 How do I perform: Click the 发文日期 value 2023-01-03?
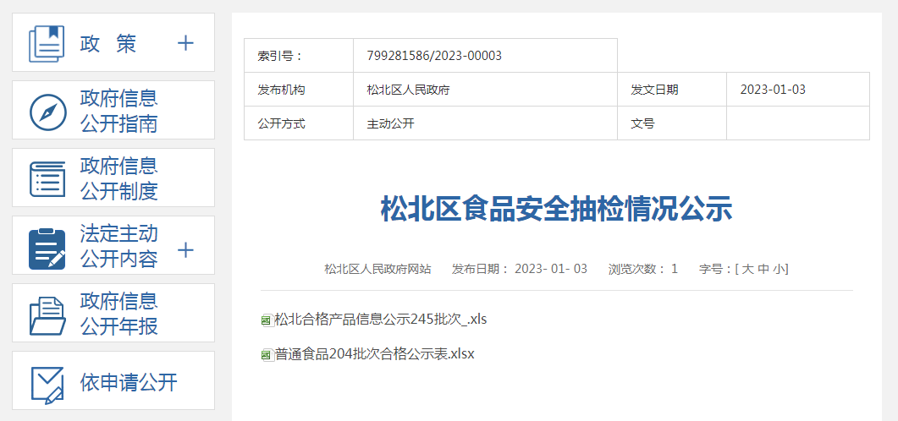tap(773, 90)
